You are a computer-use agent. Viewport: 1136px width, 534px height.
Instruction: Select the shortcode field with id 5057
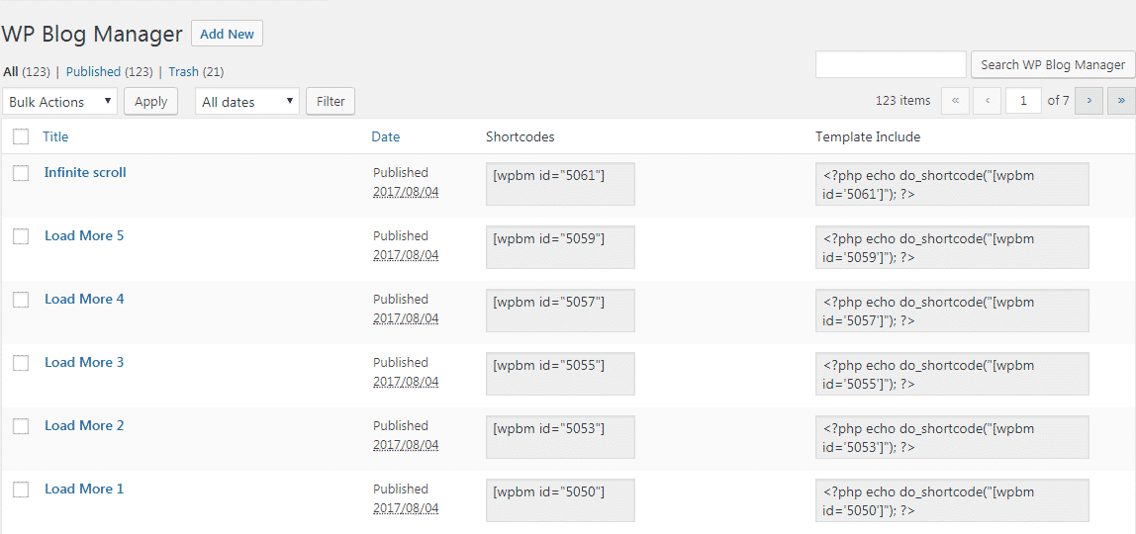[x=561, y=311]
